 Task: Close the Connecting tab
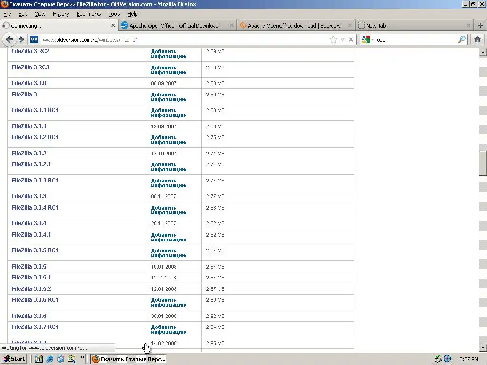(113, 26)
